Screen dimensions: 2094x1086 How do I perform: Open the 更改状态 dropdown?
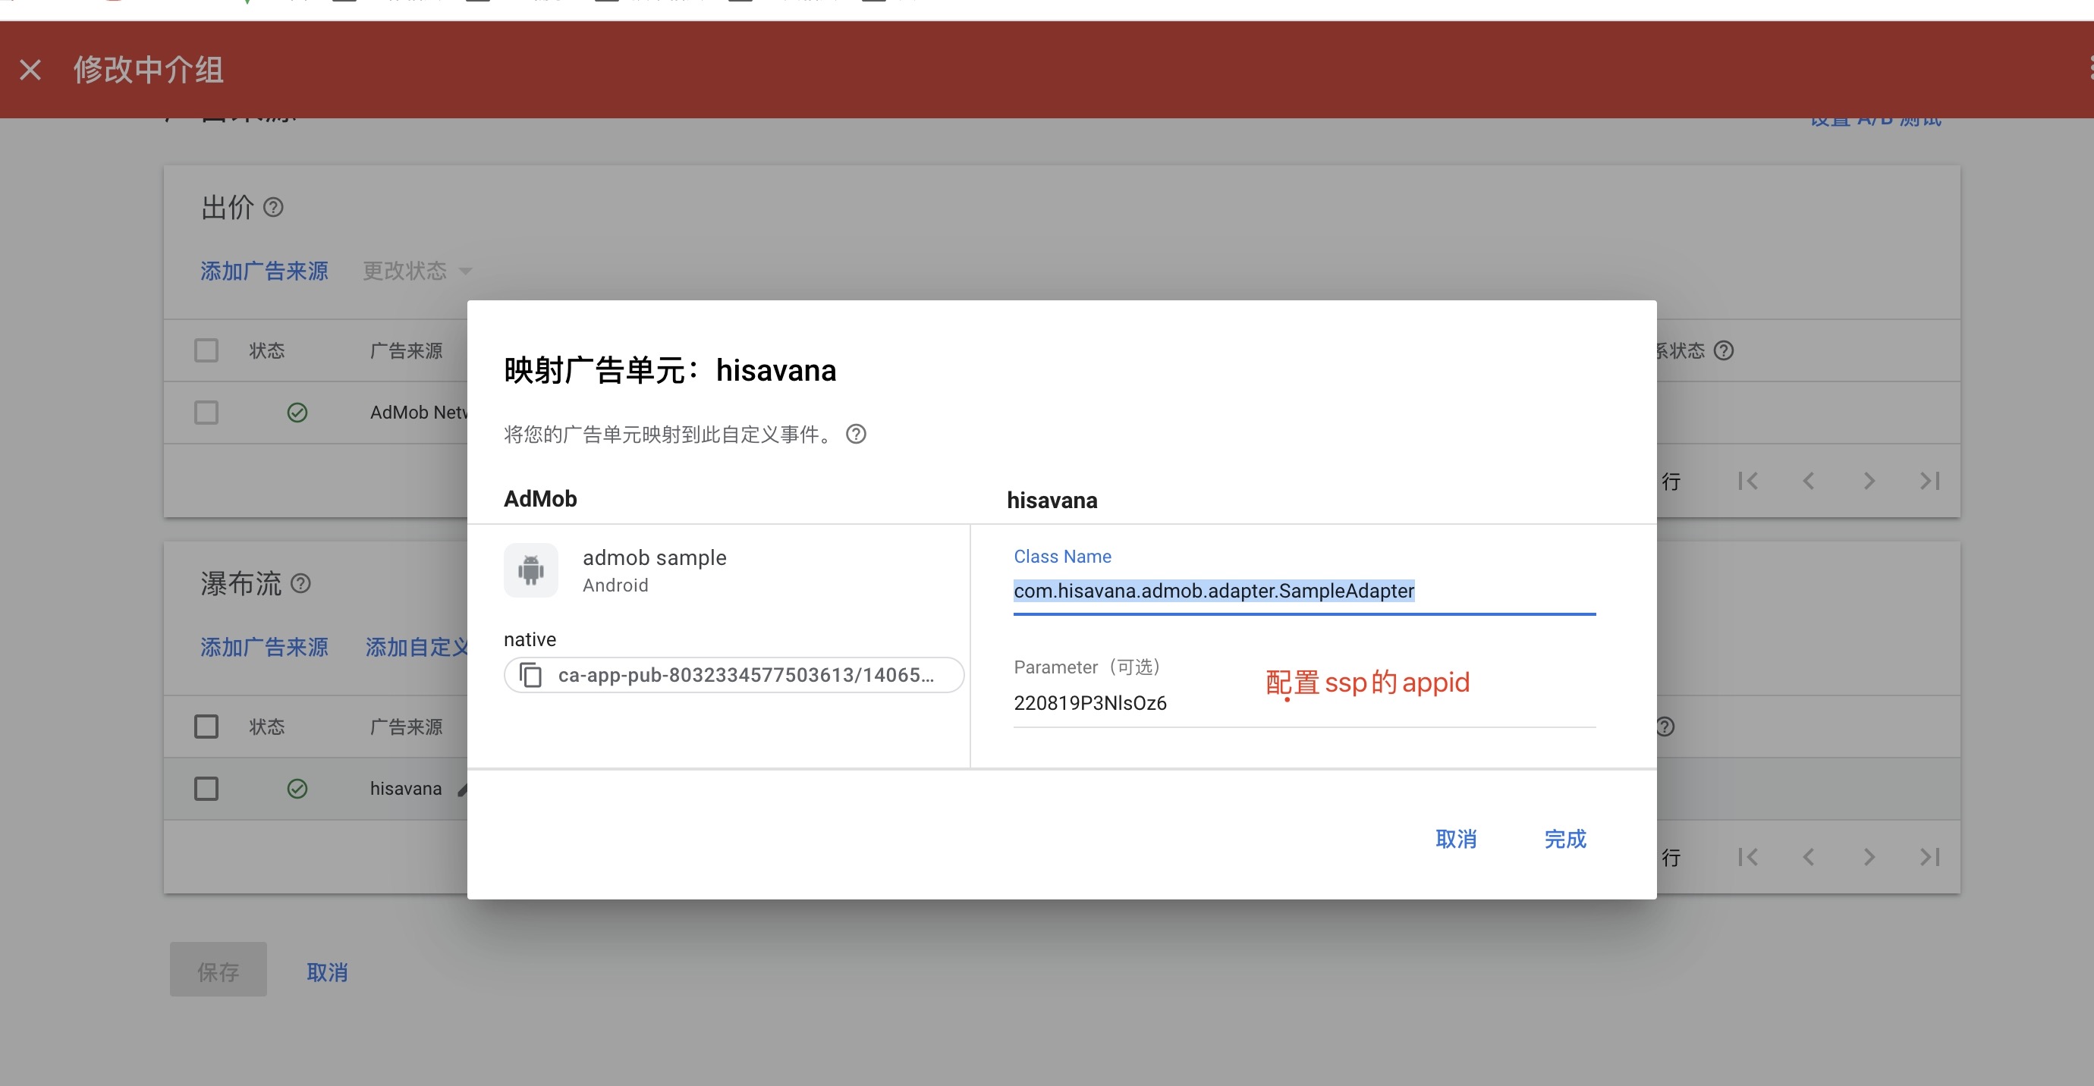(417, 271)
